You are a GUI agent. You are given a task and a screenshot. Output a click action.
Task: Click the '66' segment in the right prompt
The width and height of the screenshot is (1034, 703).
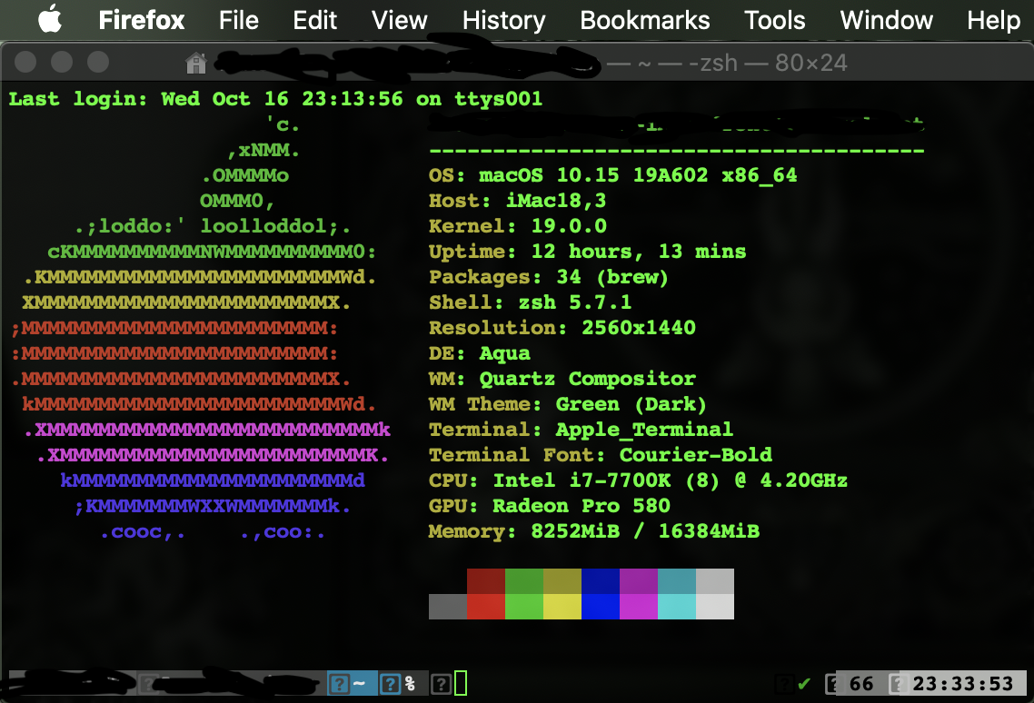click(x=861, y=684)
